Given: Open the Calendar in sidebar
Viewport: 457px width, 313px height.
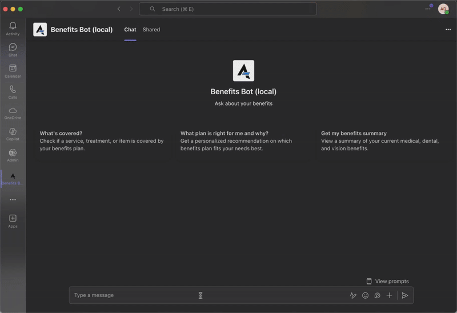Looking at the screenshot, I should [13, 71].
